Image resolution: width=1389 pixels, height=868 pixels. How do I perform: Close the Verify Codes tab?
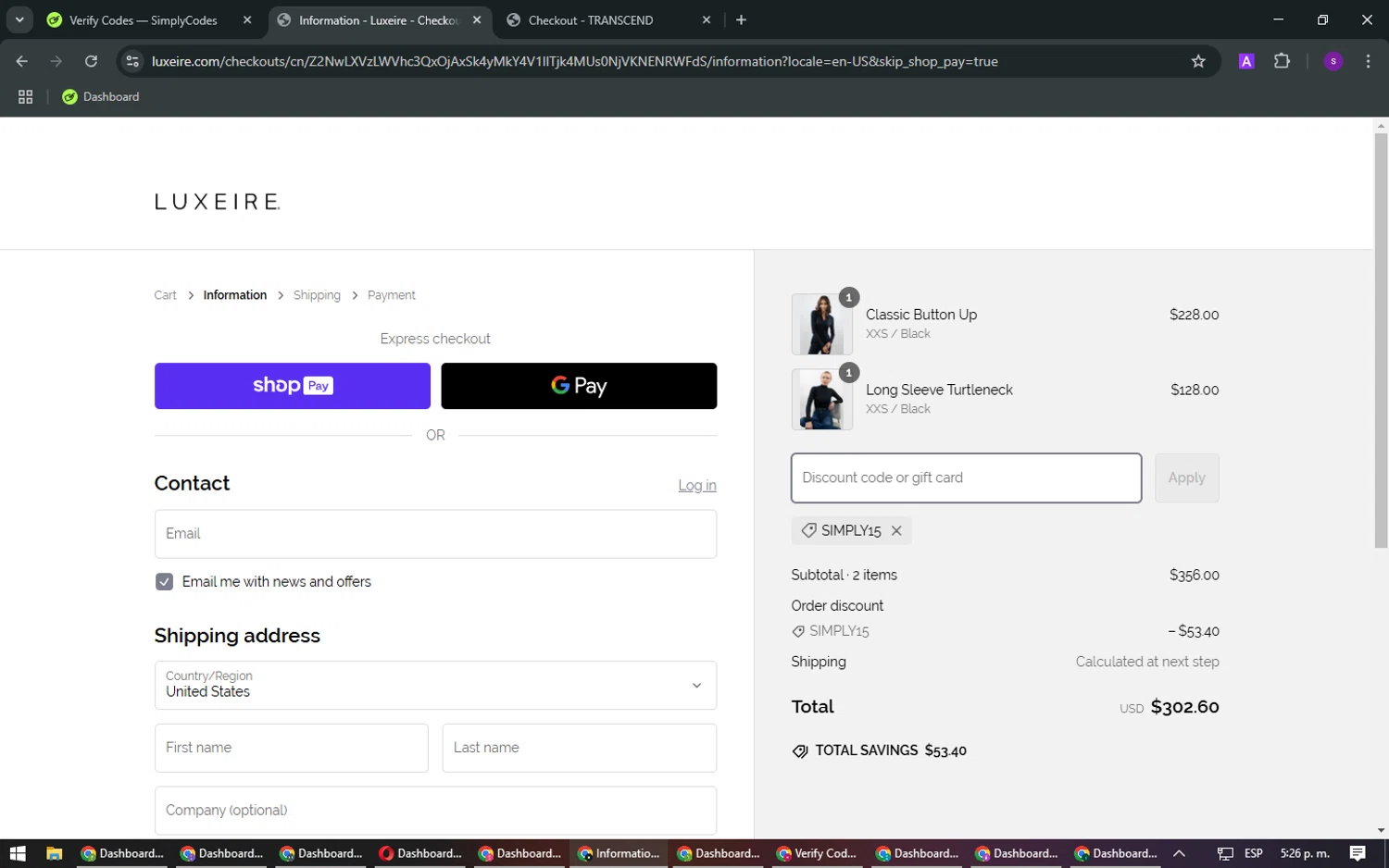click(247, 19)
